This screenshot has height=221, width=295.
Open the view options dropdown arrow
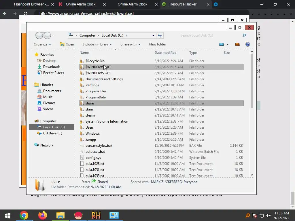point(228,44)
